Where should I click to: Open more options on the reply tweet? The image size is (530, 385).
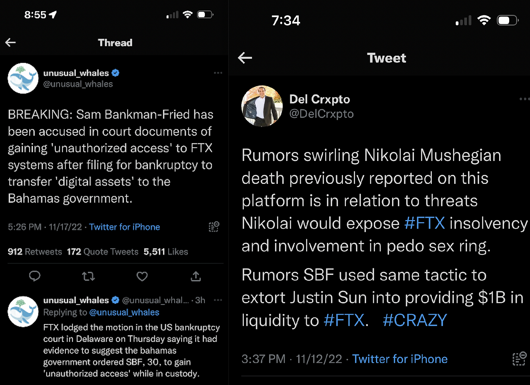coord(218,300)
